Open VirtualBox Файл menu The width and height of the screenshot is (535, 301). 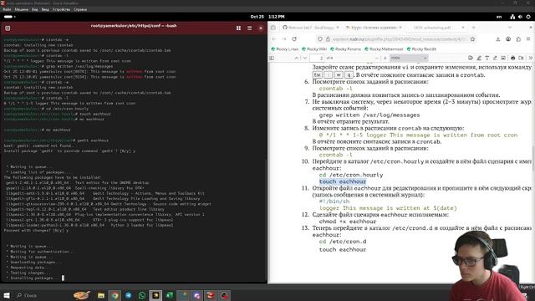(x=7, y=9)
